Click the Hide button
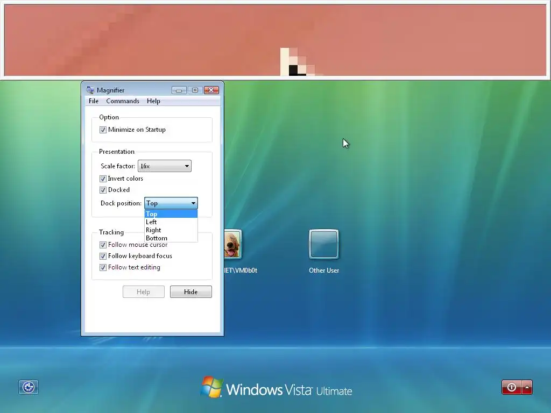Screen dimensions: 551x413 191,292
